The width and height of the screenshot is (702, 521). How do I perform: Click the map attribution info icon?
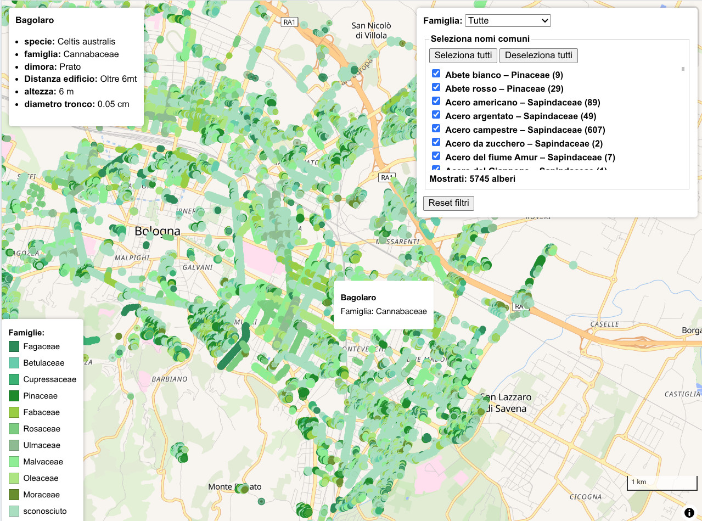[x=689, y=513]
